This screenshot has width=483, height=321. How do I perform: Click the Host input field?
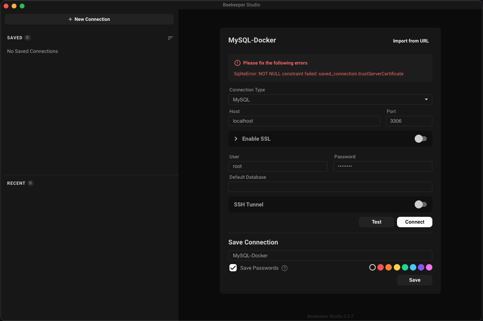tap(304, 121)
